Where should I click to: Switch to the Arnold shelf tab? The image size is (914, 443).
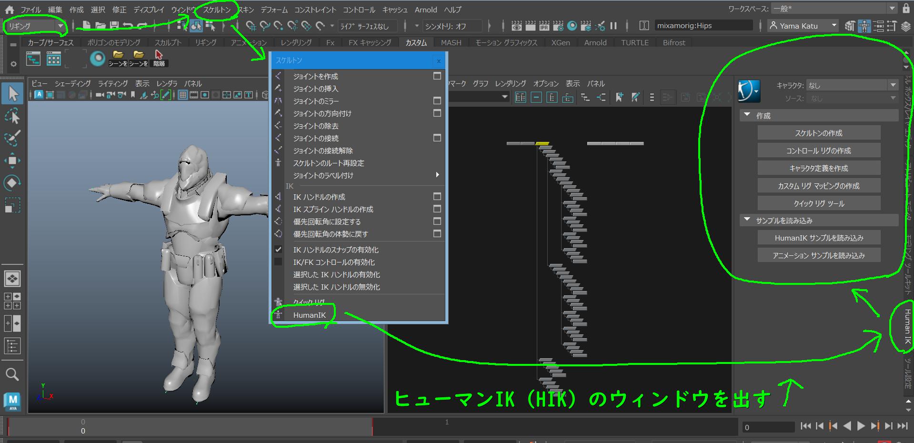(x=595, y=42)
